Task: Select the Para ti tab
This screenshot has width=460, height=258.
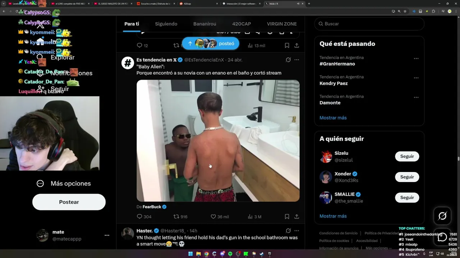Action: pyautogui.click(x=132, y=24)
